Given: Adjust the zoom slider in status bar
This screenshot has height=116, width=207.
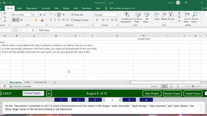Looking at the screenshot, I should point(193,86).
